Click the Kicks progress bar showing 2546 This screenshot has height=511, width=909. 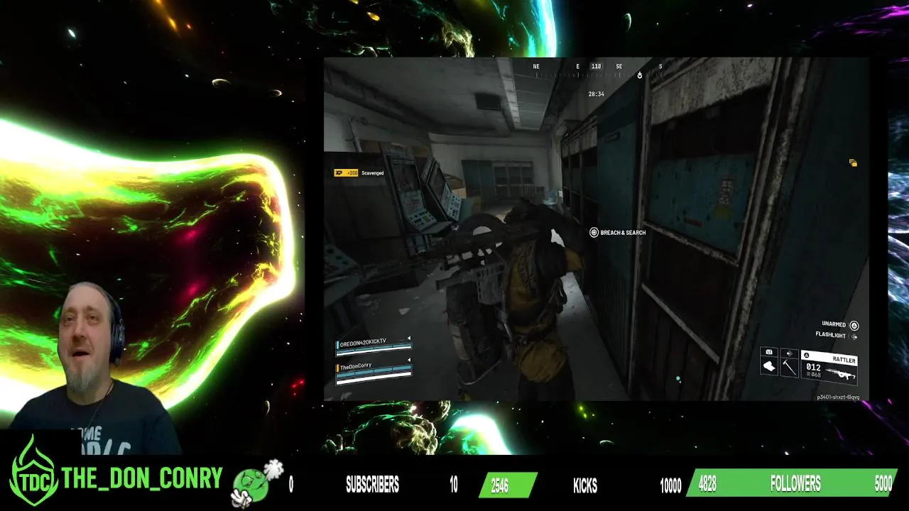[508, 485]
